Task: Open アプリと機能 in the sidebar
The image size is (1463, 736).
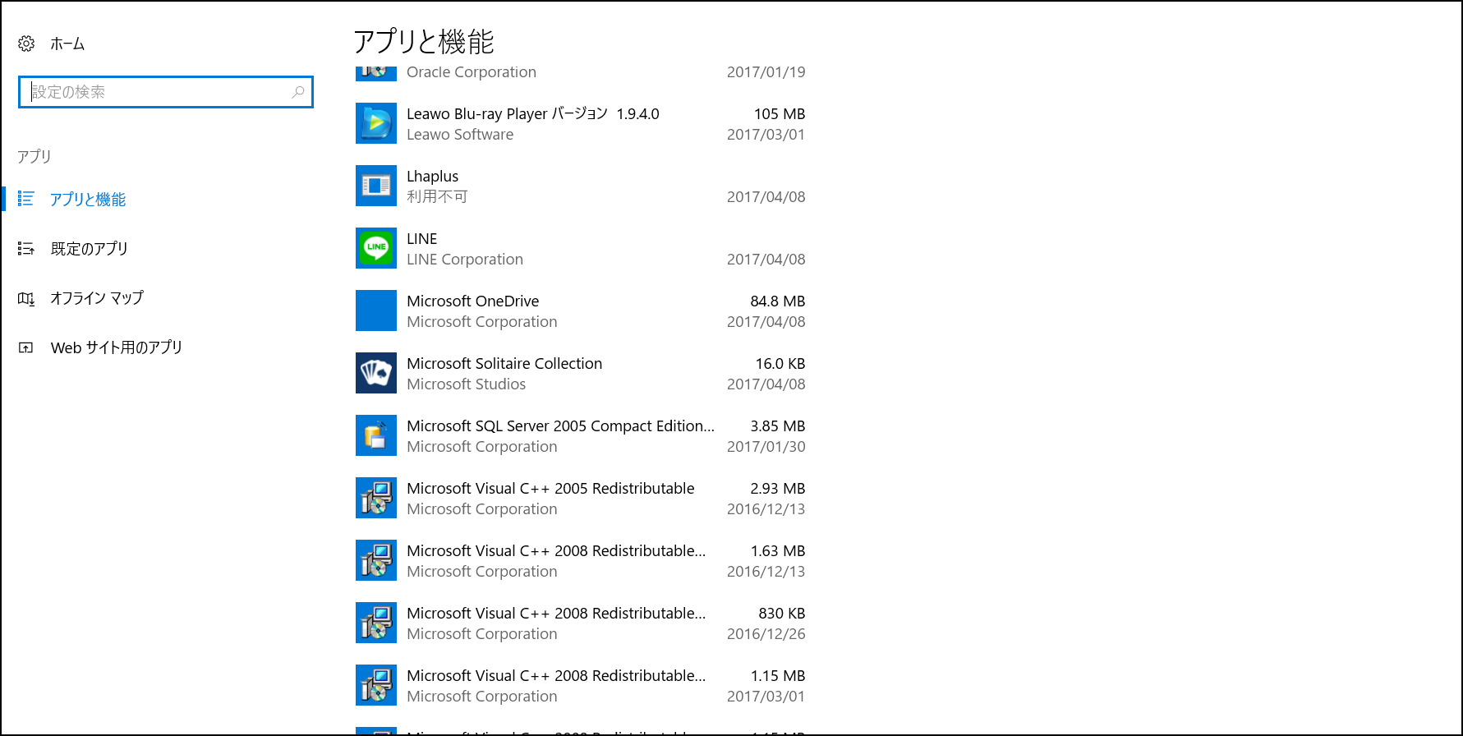Action: pyautogui.click(x=88, y=200)
